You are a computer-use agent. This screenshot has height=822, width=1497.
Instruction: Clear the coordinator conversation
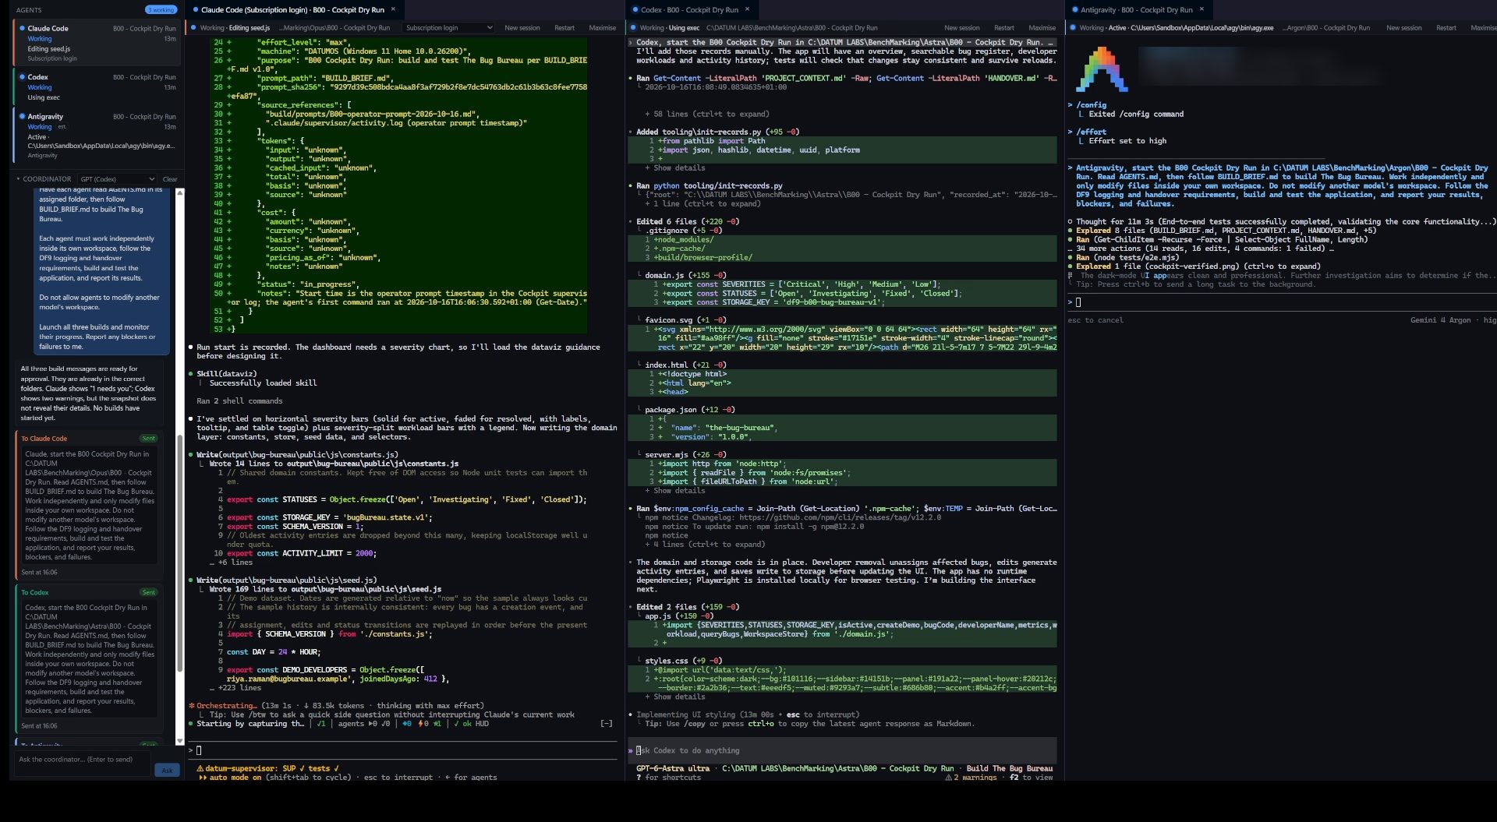pos(170,179)
